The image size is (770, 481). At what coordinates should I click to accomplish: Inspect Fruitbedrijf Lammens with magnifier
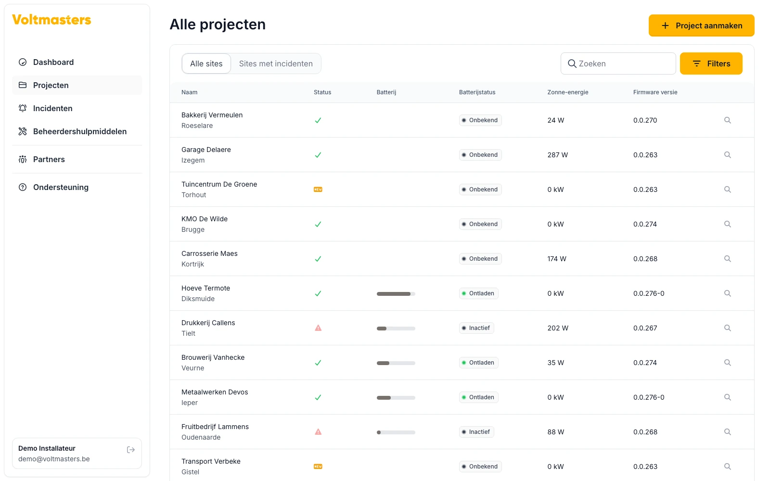[728, 432]
